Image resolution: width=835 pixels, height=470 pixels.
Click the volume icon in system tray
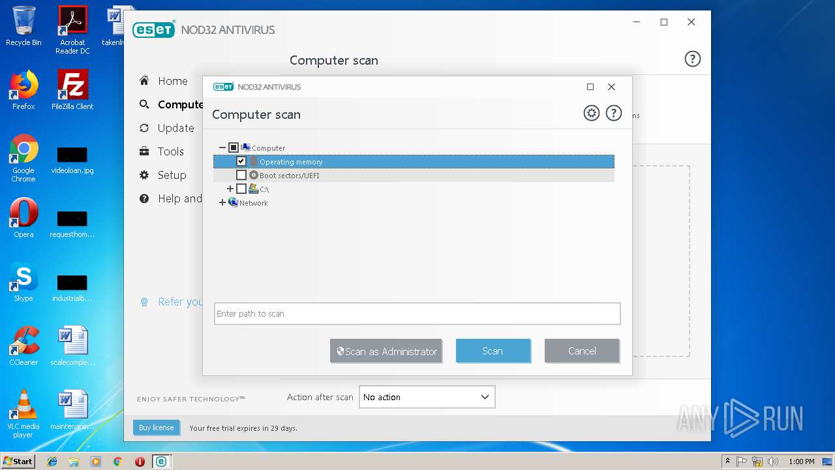click(x=773, y=462)
